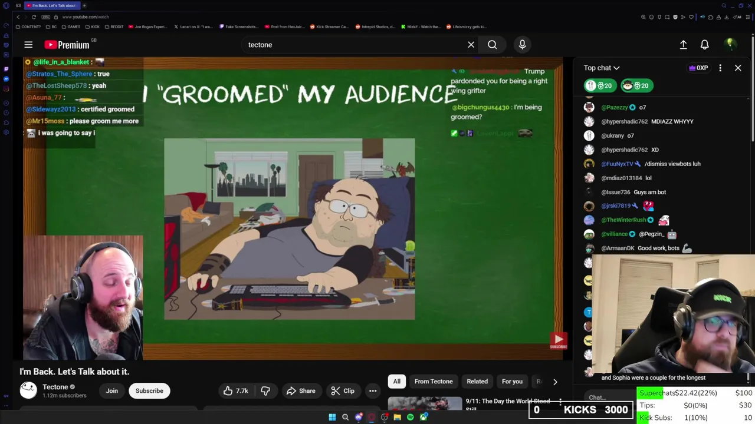Open the YouTube notifications bell
Screen dimensions: 755x424
pos(704,45)
